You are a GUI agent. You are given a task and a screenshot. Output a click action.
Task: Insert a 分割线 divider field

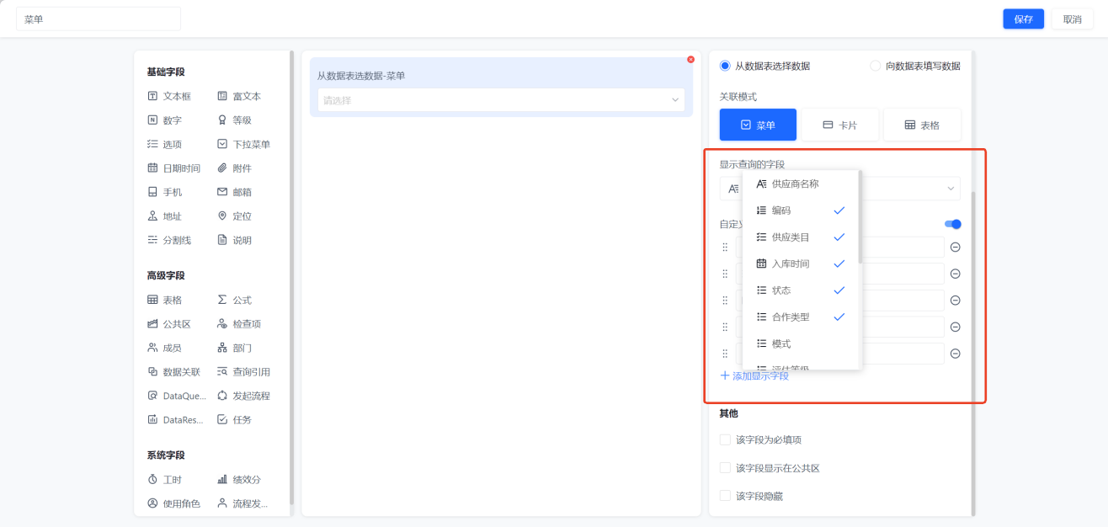[169, 240]
